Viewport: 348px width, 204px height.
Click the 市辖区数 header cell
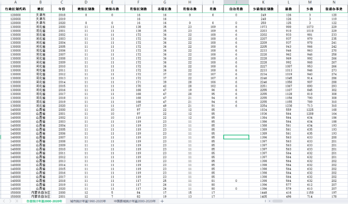pos(165,9)
